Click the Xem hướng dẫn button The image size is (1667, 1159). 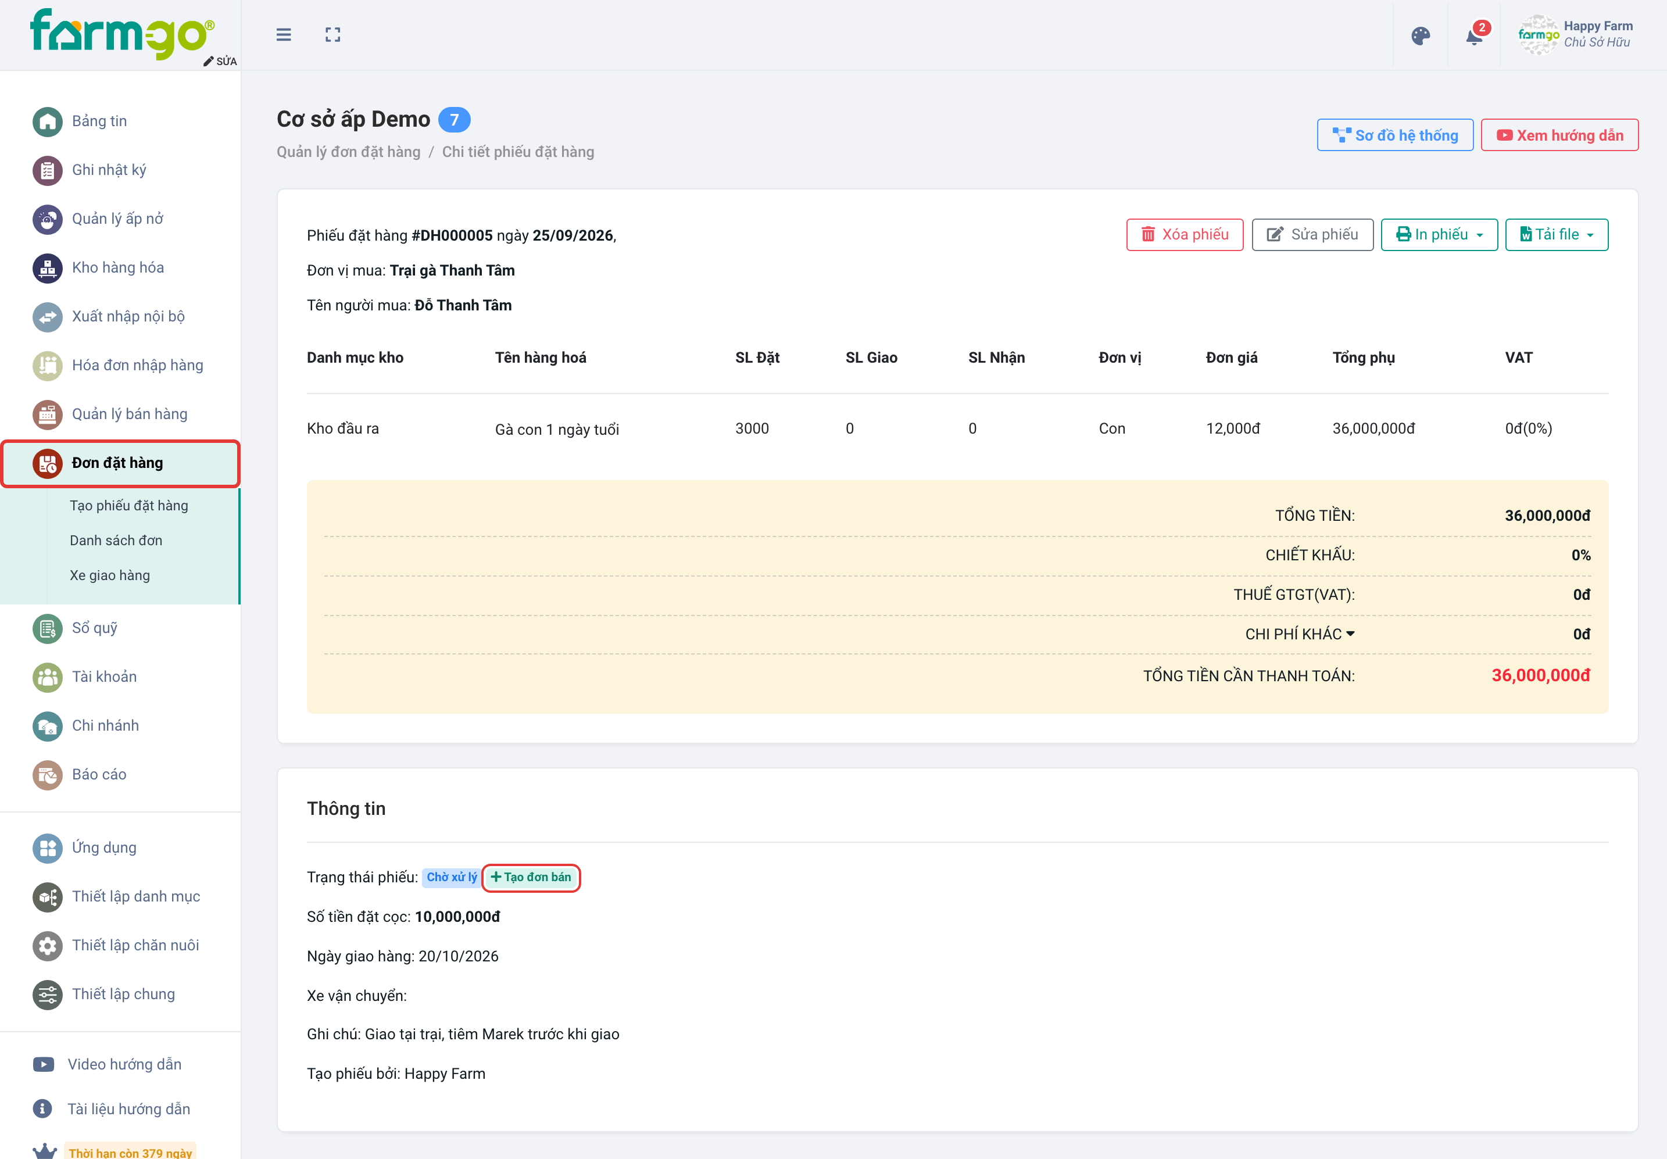click(x=1559, y=135)
